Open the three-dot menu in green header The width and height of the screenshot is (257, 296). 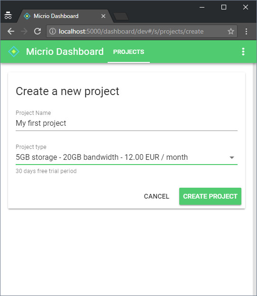click(243, 52)
